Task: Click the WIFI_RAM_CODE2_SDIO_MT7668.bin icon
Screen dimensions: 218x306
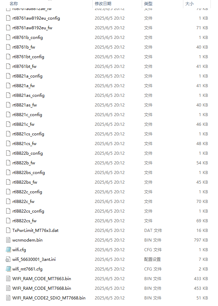Action: pos(8,298)
